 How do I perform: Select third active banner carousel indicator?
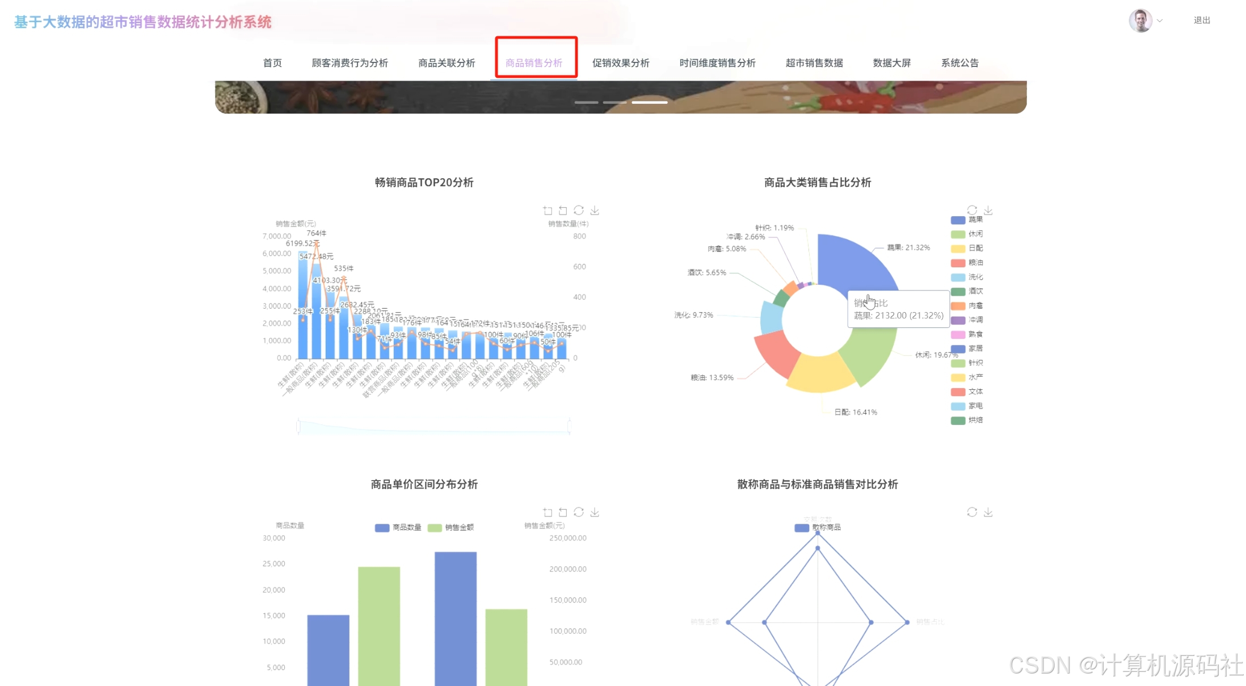click(650, 102)
